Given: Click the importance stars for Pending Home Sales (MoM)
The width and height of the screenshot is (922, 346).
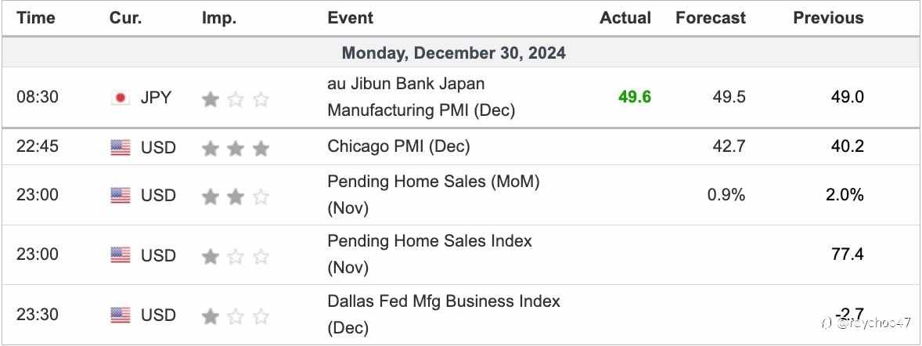Looking at the screenshot, I should click(235, 196).
